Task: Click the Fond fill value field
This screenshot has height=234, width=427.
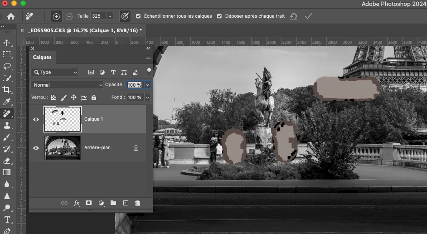Action: [135, 97]
